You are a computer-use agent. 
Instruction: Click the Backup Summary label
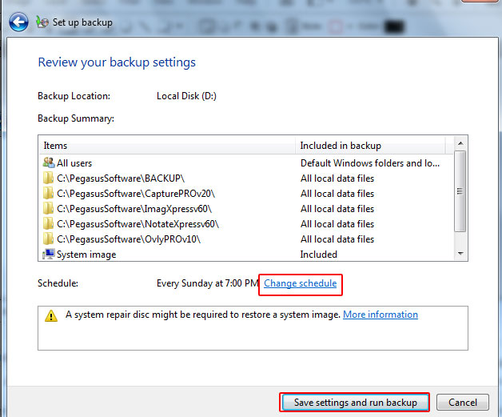76,118
